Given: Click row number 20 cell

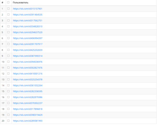Looking at the screenshot, I should [3, 121].
